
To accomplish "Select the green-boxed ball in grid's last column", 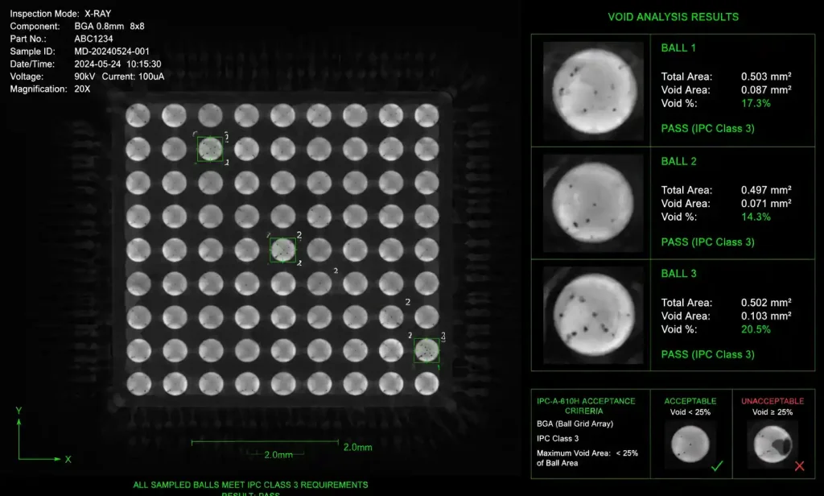I will tap(426, 350).
